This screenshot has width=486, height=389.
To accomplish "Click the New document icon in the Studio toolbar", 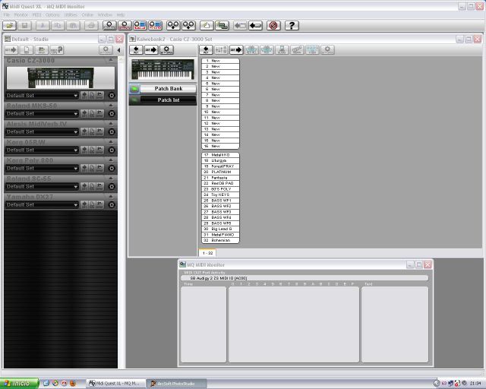I will (27, 49).
